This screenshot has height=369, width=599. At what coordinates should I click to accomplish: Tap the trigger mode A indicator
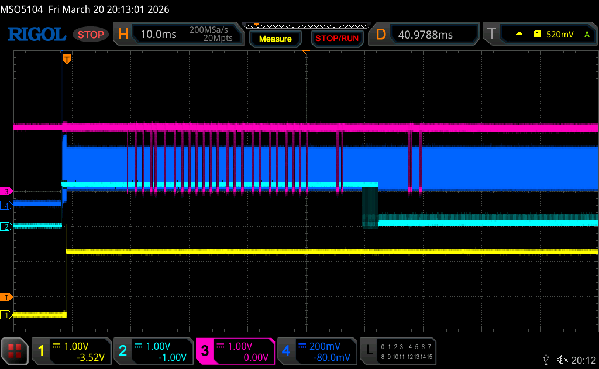click(587, 35)
